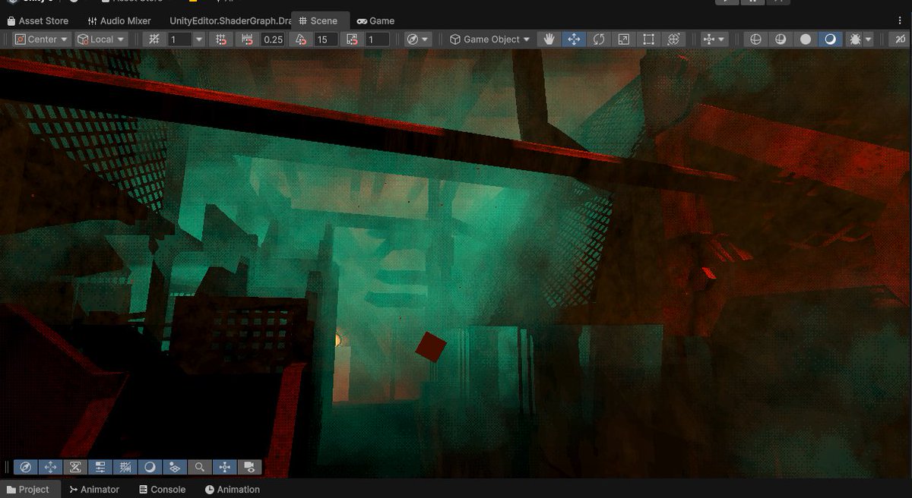Select the Rotate tool
912x498 pixels.
[598, 39]
